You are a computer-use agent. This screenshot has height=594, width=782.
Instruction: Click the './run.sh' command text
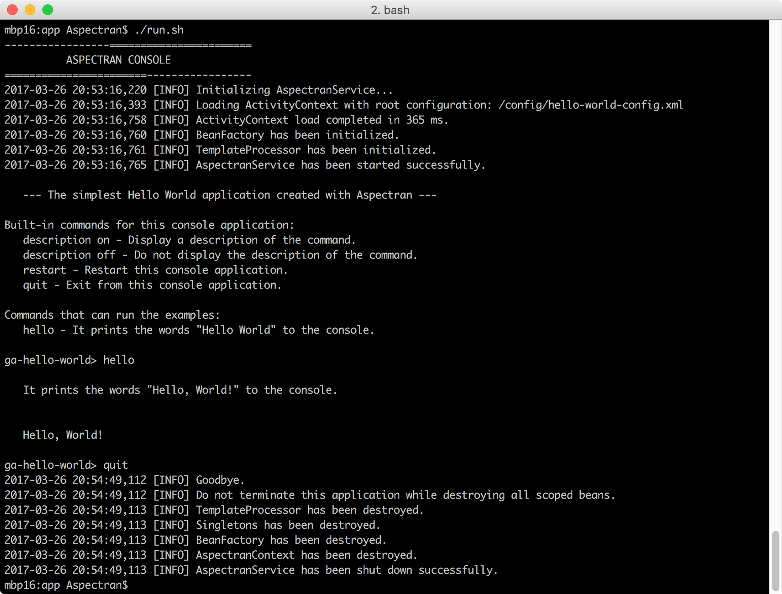tap(159, 30)
